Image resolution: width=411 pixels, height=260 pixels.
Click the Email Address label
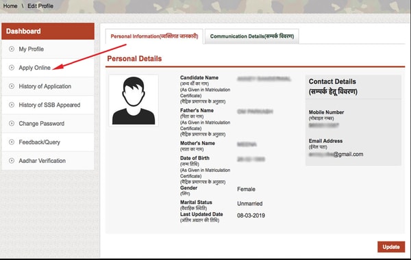point(325,141)
